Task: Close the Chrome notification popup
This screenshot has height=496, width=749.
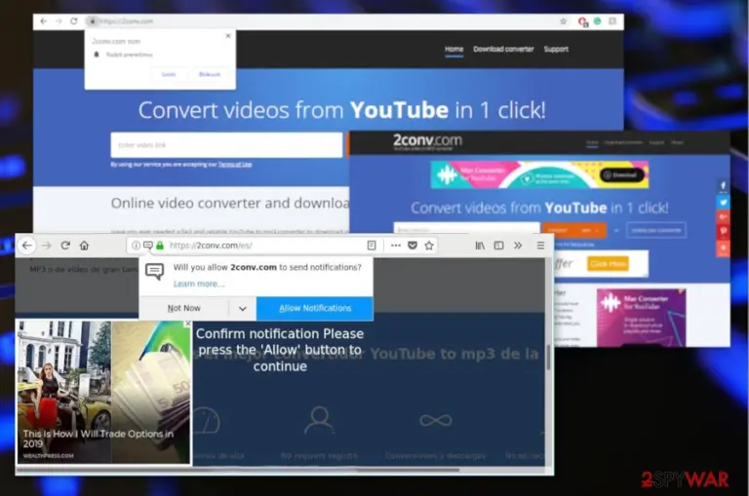Action: (x=228, y=36)
